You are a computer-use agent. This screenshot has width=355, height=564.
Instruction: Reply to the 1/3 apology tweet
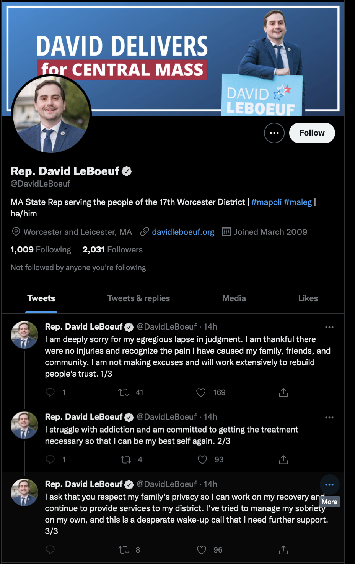point(50,392)
